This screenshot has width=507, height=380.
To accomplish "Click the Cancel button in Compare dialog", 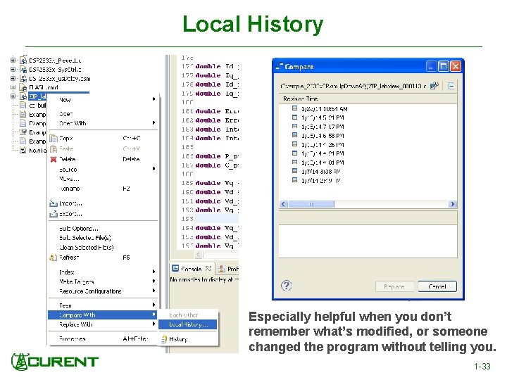I will [437, 286].
